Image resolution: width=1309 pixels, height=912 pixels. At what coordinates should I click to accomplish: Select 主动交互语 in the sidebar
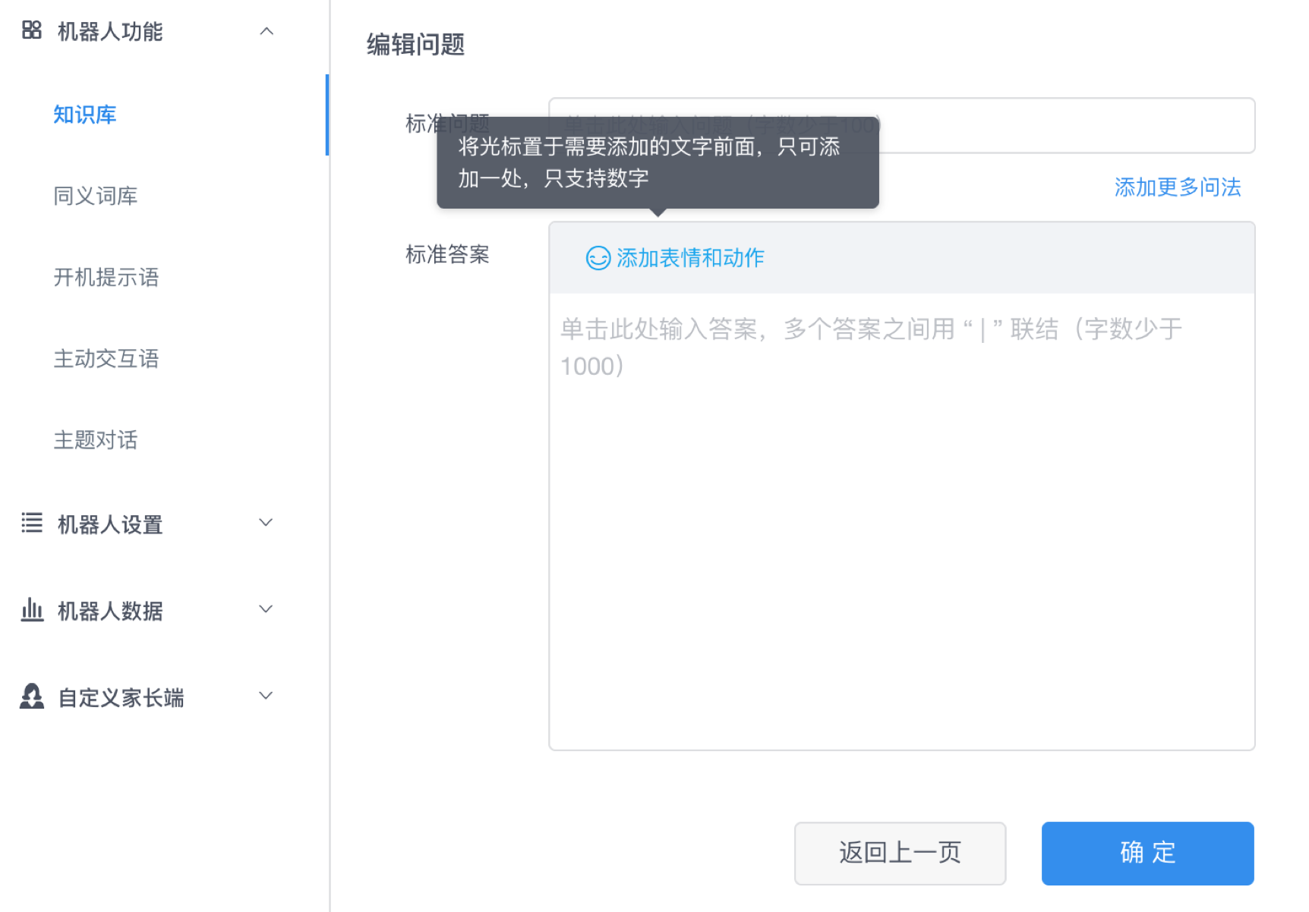click(x=106, y=359)
